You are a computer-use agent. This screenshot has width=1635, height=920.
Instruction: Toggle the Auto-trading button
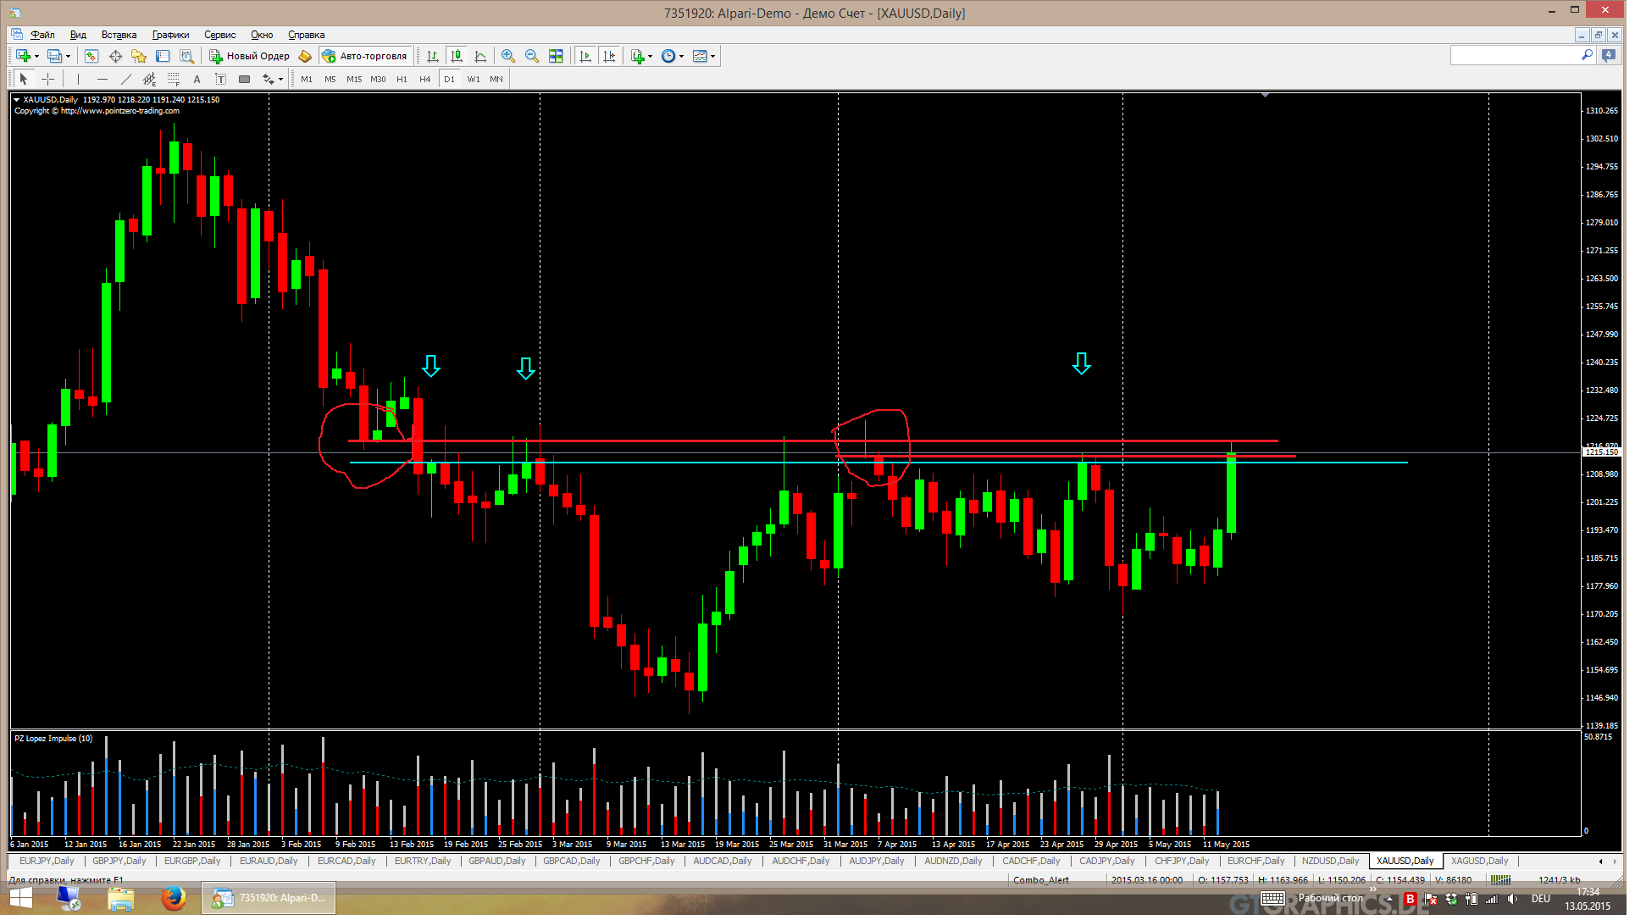click(x=366, y=56)
